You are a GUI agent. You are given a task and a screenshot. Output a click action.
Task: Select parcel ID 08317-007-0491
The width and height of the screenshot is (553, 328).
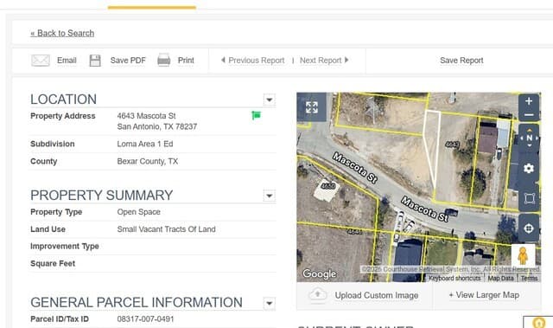pyautogui.click(x=145, y=319)
